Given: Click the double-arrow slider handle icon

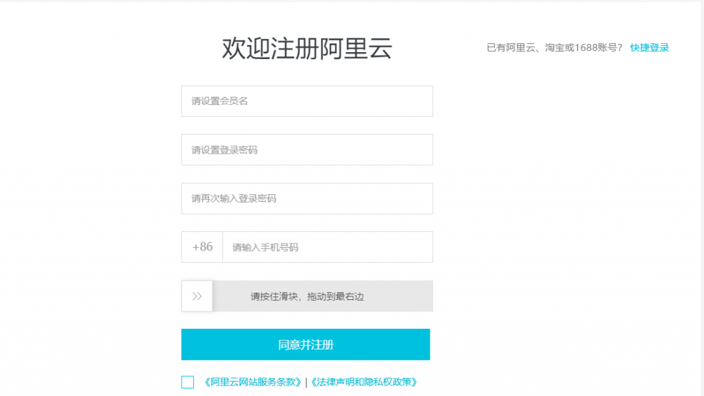Looking at the screenshot, I should click(197, 296).
